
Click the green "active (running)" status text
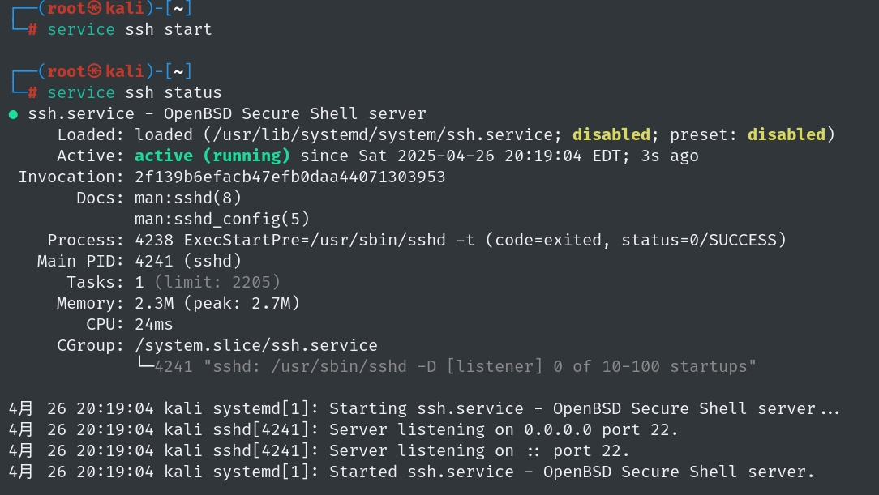tap(212, 156)
